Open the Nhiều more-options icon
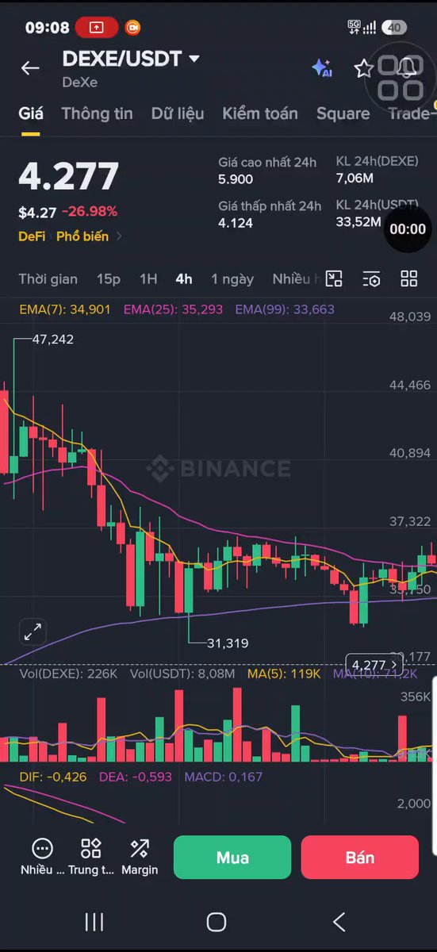Image resolution: width=437 pixels, height=952 pixels. pos(43,856)
